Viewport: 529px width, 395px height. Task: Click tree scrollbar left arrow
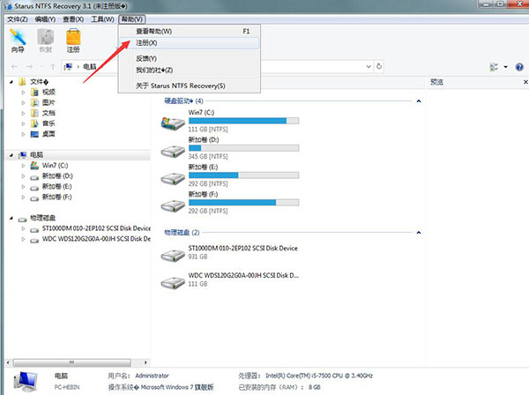[8, 362]
